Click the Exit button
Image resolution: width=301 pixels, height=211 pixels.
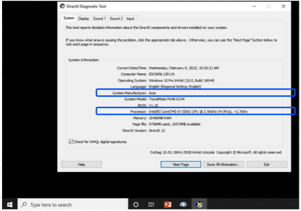[x=267, y=164]
